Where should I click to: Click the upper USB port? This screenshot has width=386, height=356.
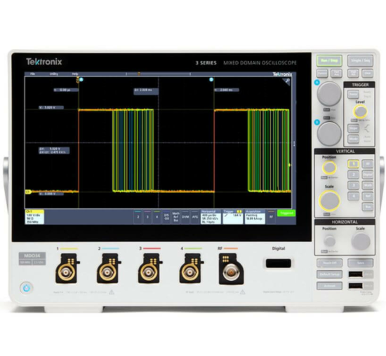356,274
